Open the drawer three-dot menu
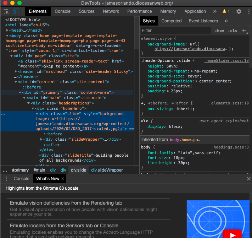This screenshot has height=238, width=252. point(5,179)
